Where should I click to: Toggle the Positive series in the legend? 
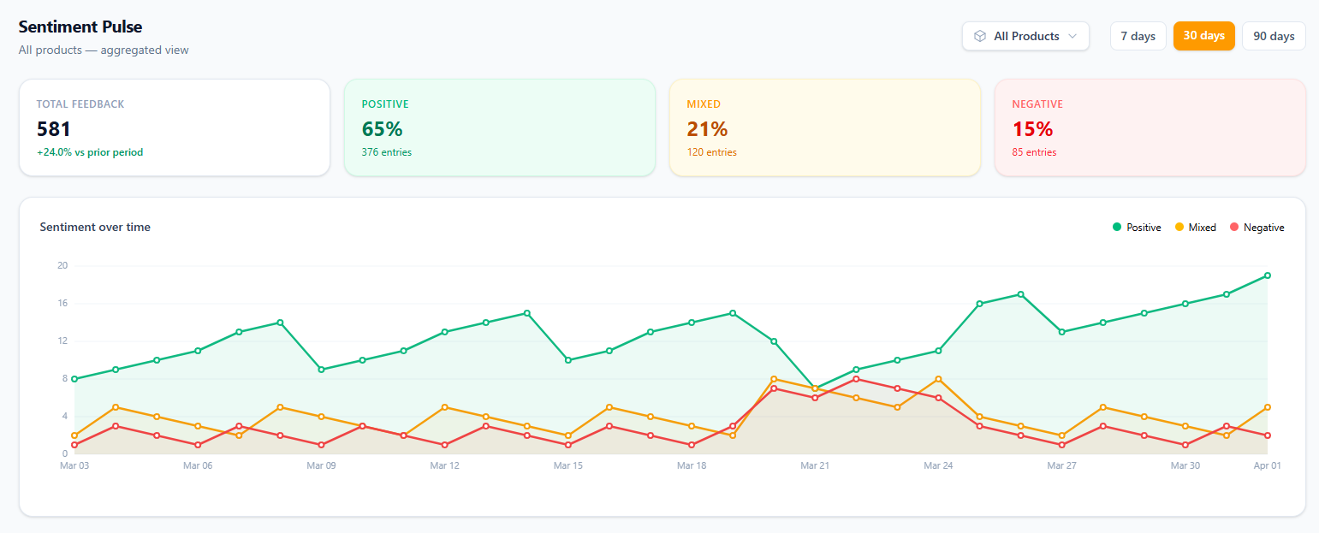(x=1138, y=227)
